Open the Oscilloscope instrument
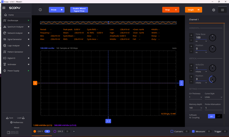The height and width of the screenshot is (137, 229). tap(16, 20)
